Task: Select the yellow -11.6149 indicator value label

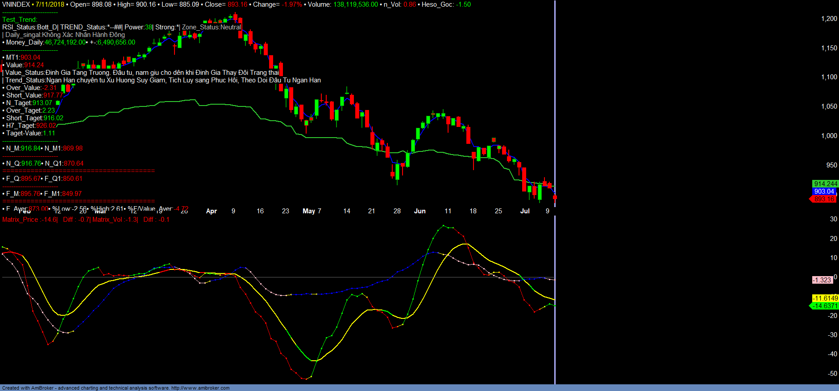Action: (825, 298)
